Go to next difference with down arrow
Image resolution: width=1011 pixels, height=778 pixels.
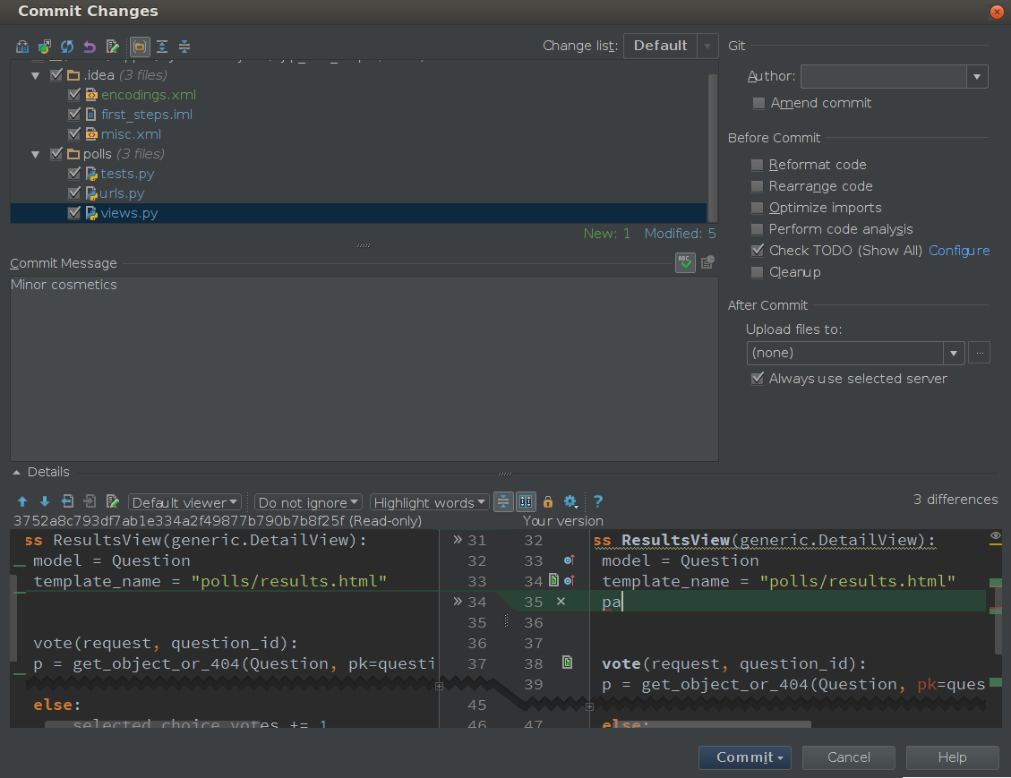(44, 502)
